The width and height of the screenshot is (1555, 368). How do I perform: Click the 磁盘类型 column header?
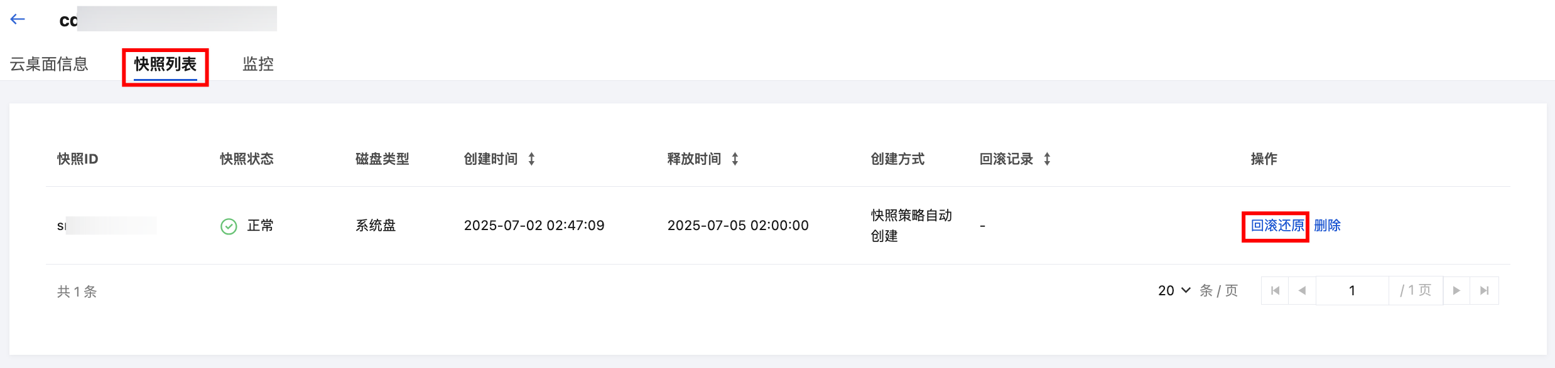coord(382,159)
